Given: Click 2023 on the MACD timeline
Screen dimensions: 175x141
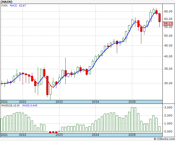Looking at the screenshot, I should tap(59, 135).
